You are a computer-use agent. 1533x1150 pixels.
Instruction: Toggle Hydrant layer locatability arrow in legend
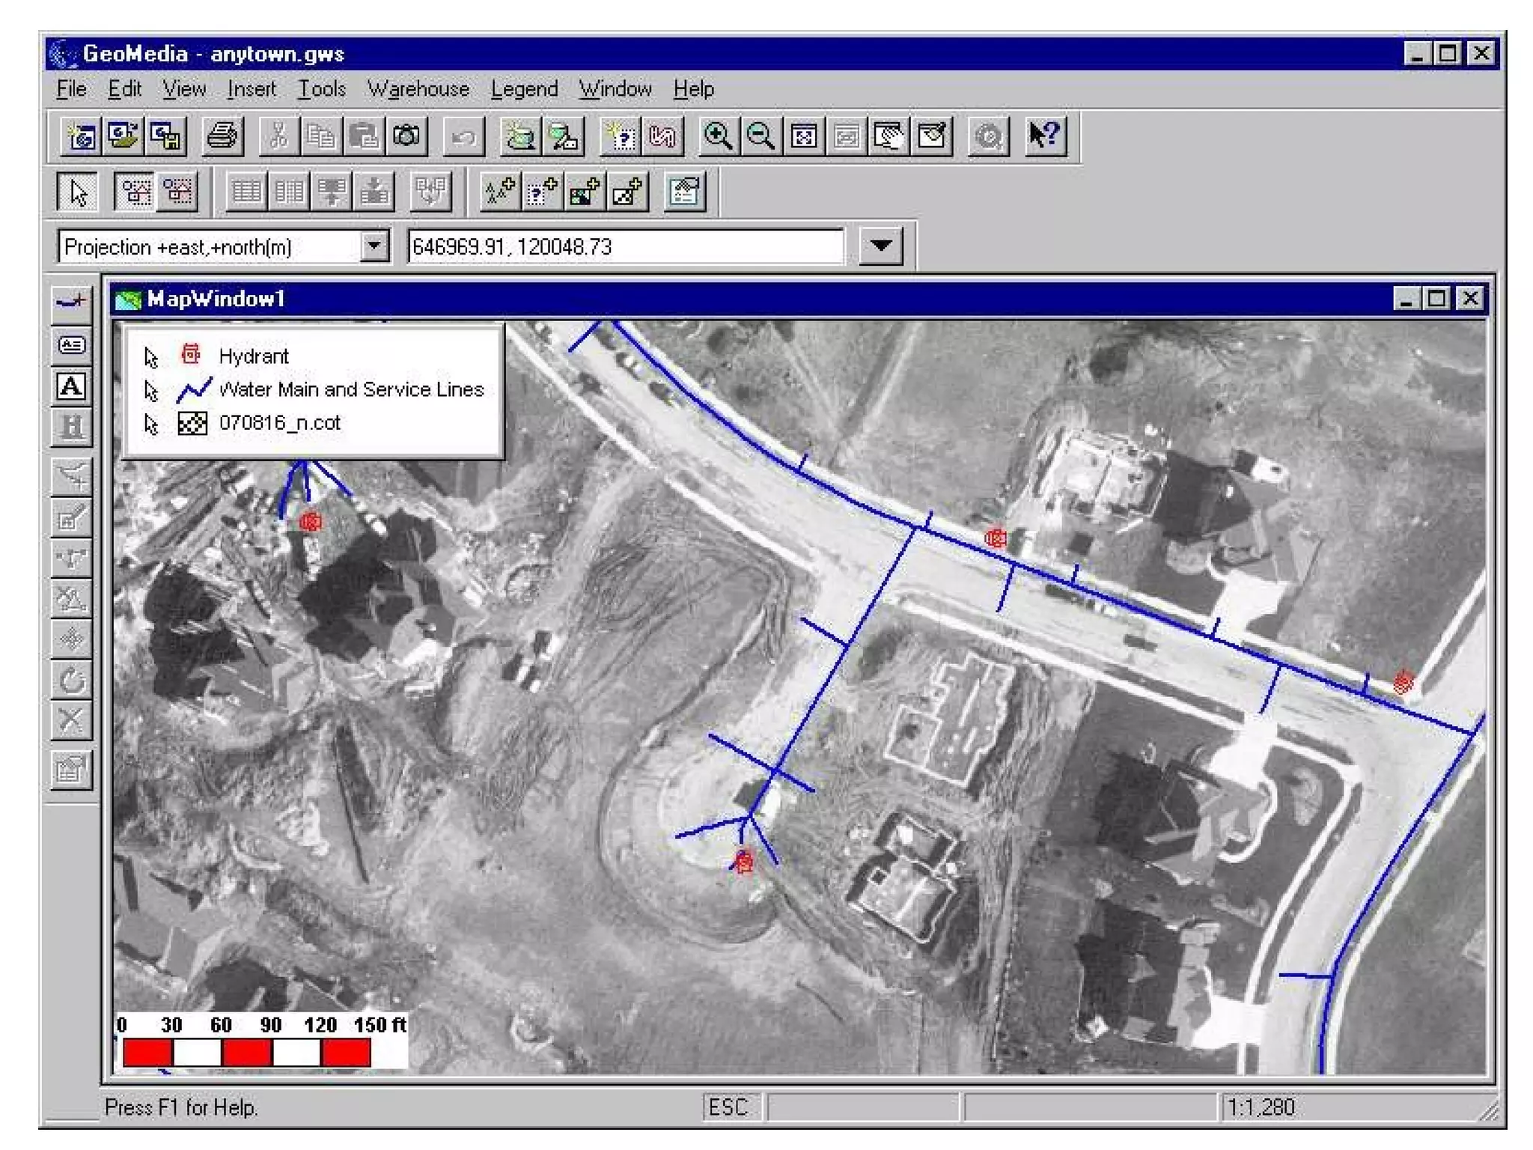point(151,357)
